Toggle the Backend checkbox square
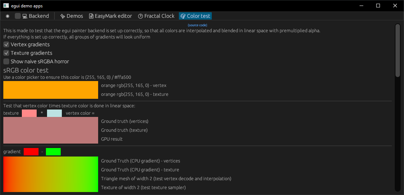The height and width of the screenshot is (195, 404). (x=18, y=16)
